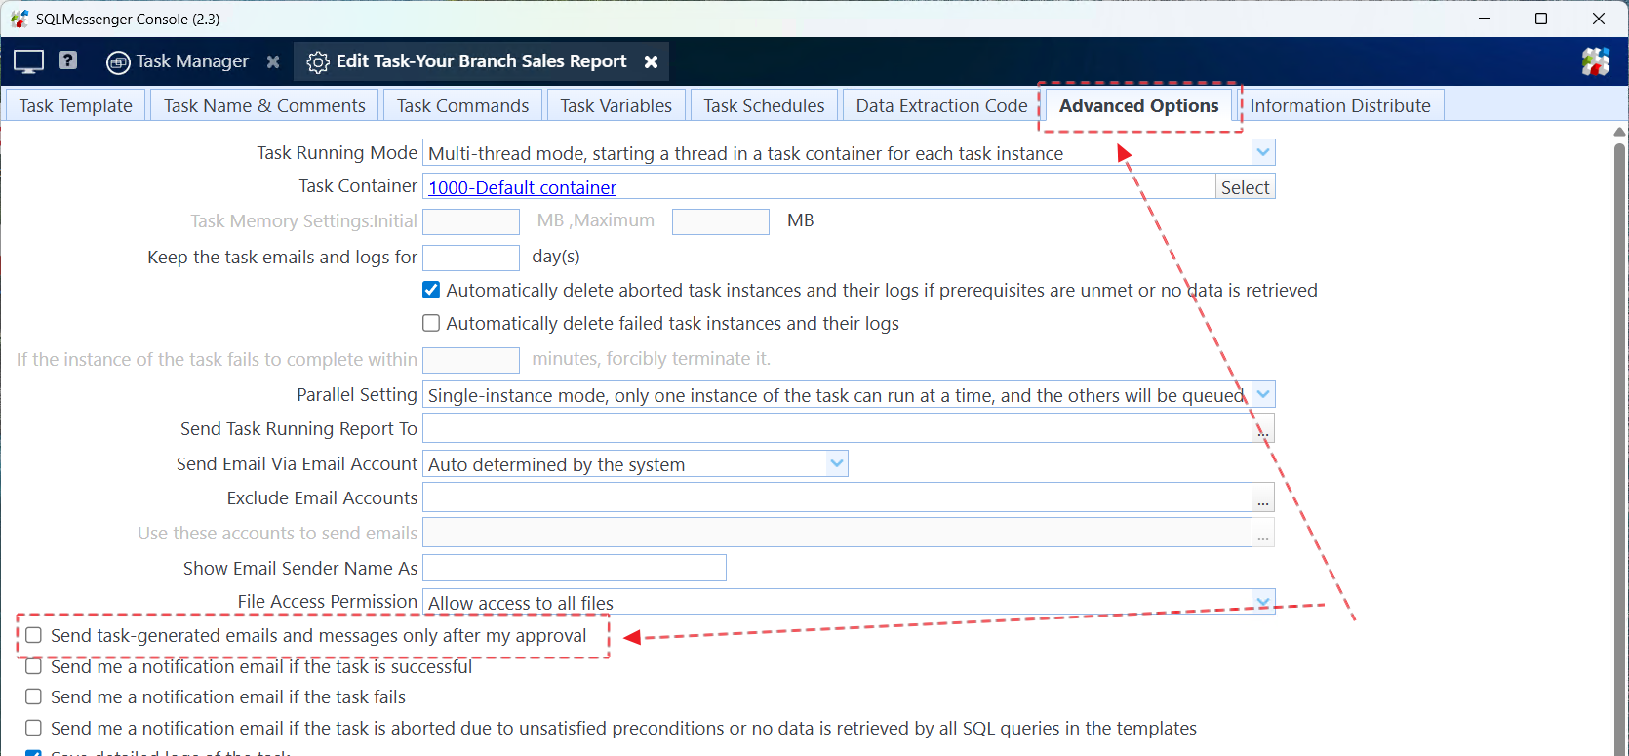The height and width of the screenshot is (756, 1629).
Task: Switch to the Information Distribute tab
Action: click(1339, 105)
